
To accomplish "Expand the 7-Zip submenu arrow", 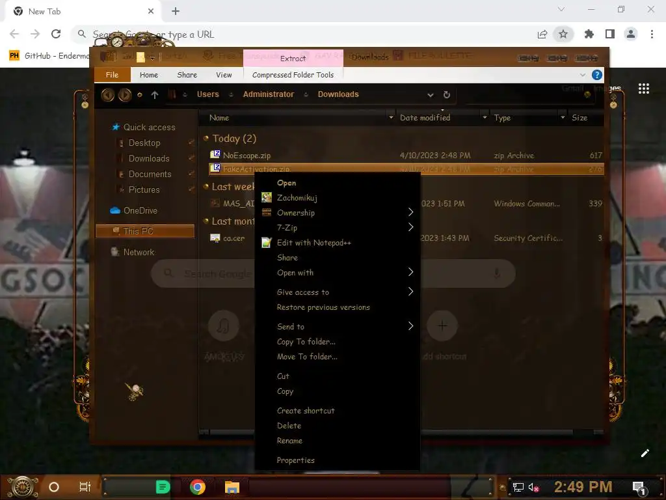I will [x=410, y=227].
